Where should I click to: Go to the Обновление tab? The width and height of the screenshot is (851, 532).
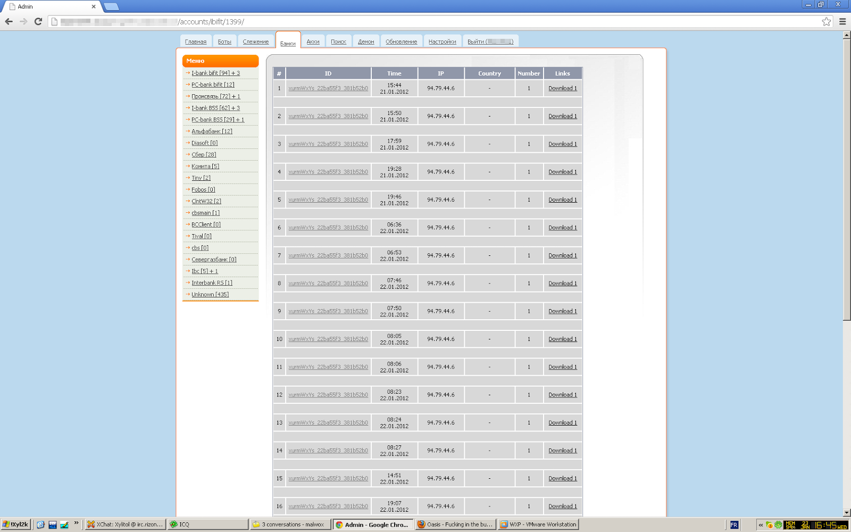click(x=402, y=41)
